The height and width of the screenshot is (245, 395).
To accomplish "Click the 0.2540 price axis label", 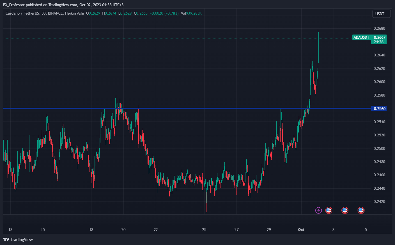I will (379, 122).
